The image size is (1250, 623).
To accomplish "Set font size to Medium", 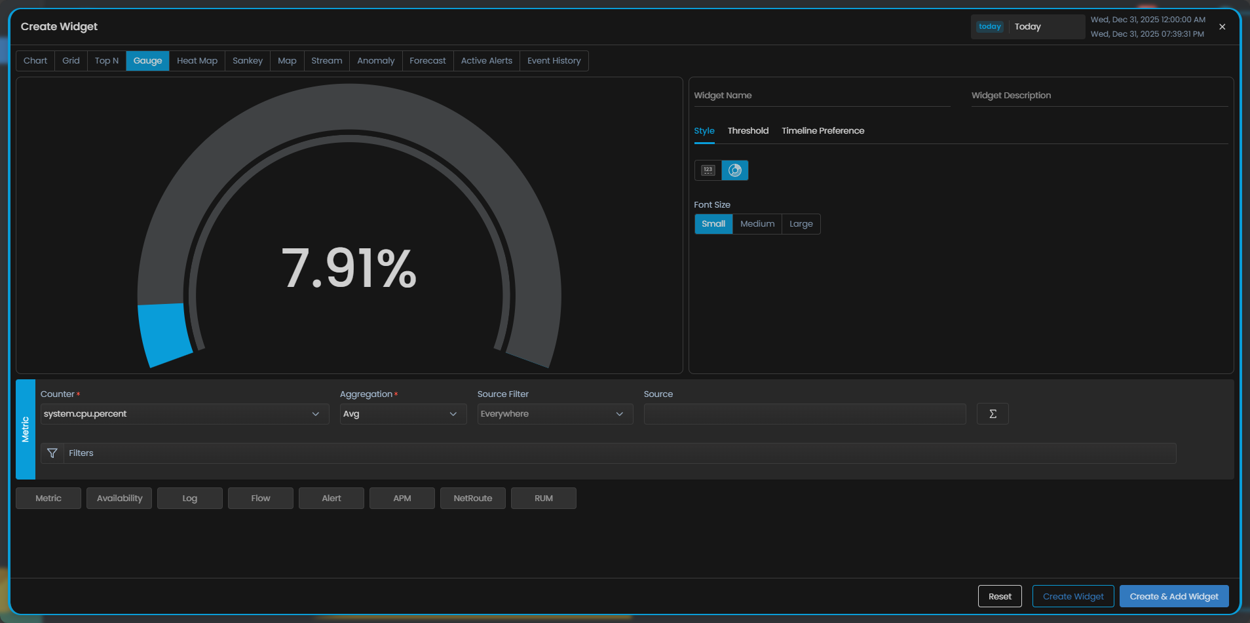I will coord(757,224).
